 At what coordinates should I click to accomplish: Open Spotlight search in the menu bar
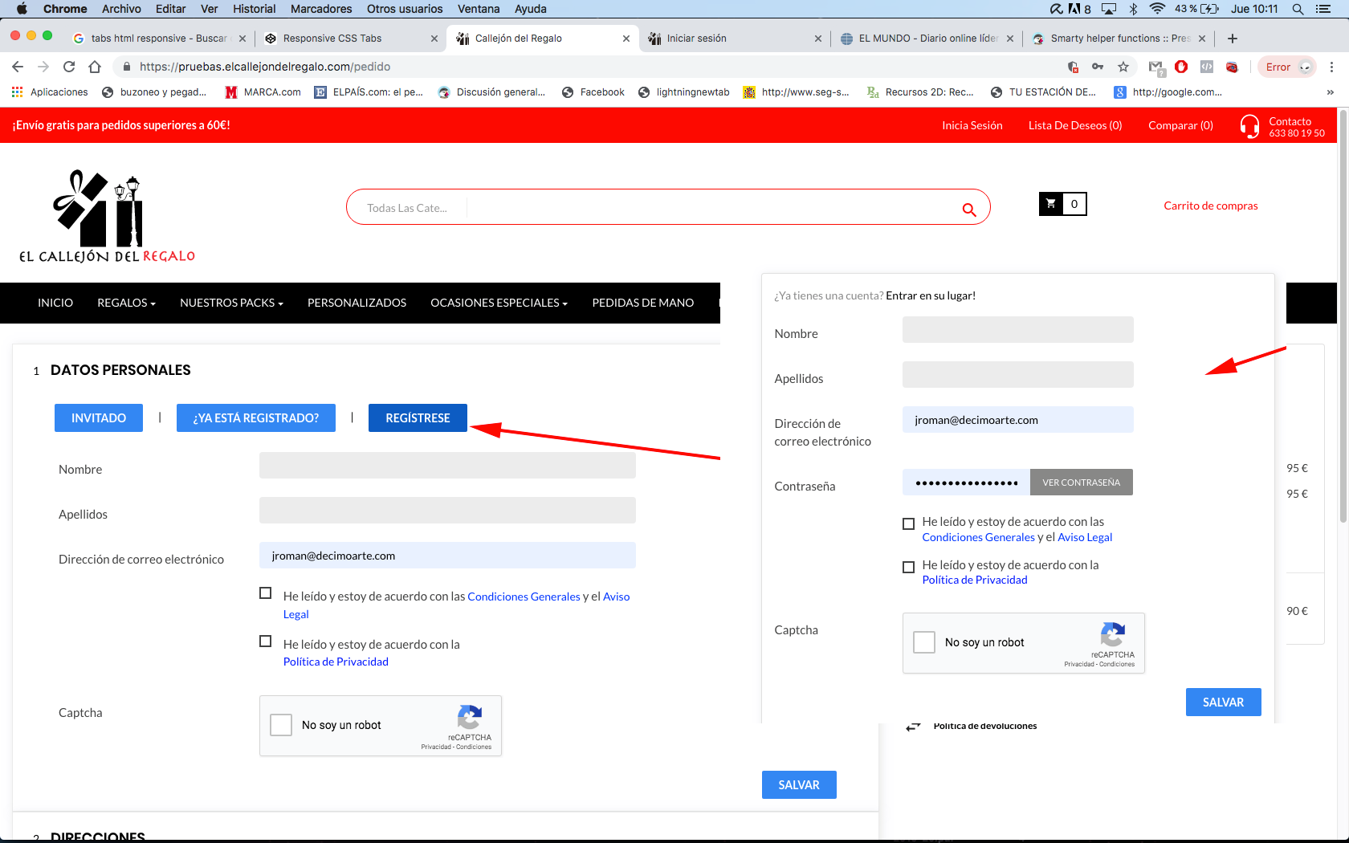(x=1298, y=9)
